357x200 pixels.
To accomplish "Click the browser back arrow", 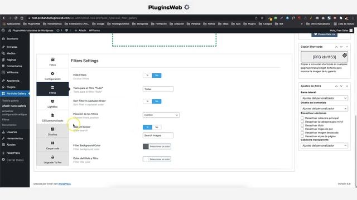I will pyautogui.click(x=4, y=18).
